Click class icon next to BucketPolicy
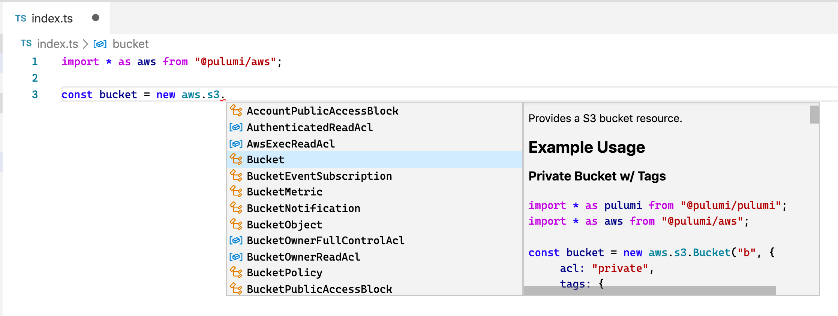 click(x=236, y=272)
